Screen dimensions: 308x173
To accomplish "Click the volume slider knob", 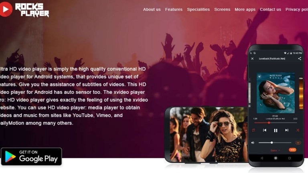I will point(272,143).
